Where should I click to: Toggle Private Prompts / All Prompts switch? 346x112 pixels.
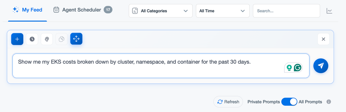(x=289, y=102)
